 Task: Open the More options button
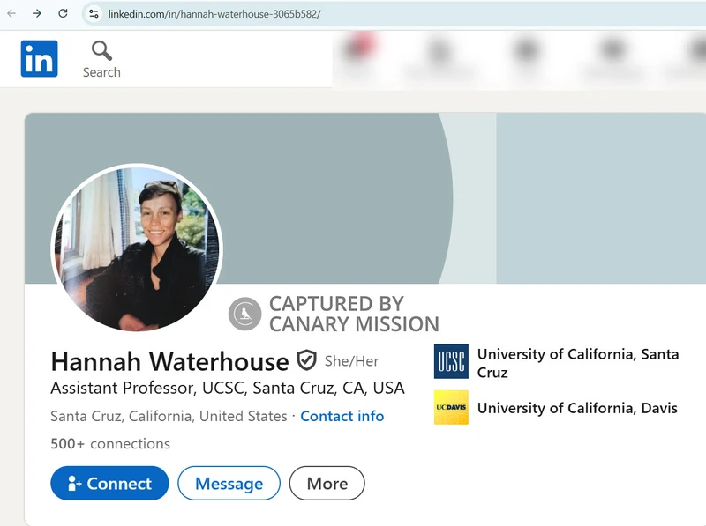[x=327, y=484]
